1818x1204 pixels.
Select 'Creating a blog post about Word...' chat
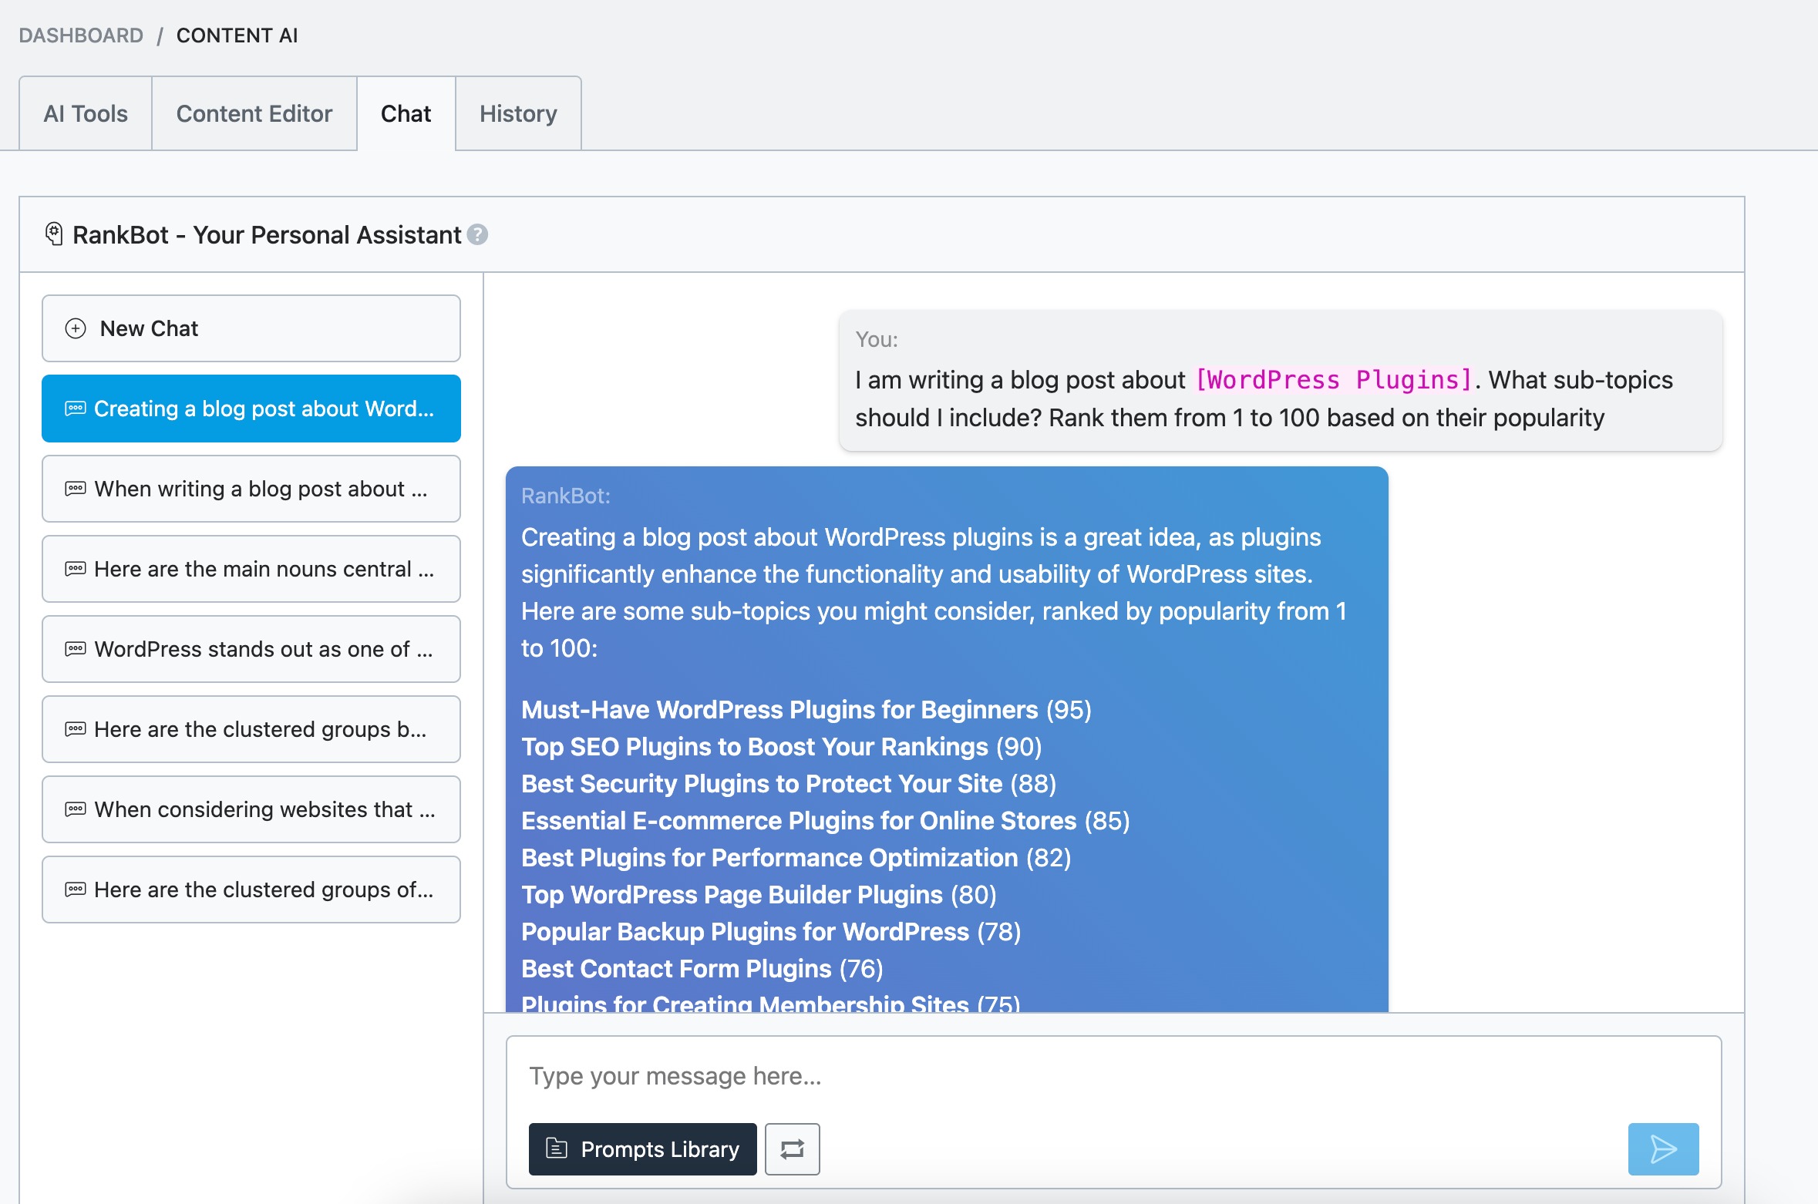(251, 409)
